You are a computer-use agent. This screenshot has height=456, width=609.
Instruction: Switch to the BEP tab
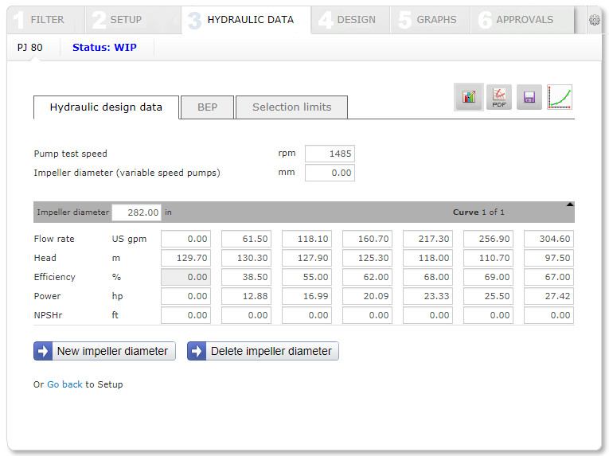(x=207, y=107)
